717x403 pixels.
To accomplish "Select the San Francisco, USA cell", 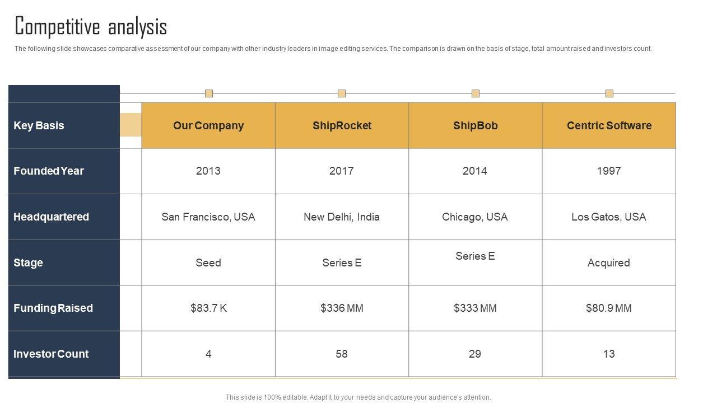I will 208,217.
